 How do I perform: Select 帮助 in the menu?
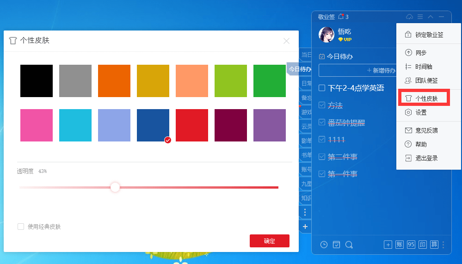coord(429,144)
